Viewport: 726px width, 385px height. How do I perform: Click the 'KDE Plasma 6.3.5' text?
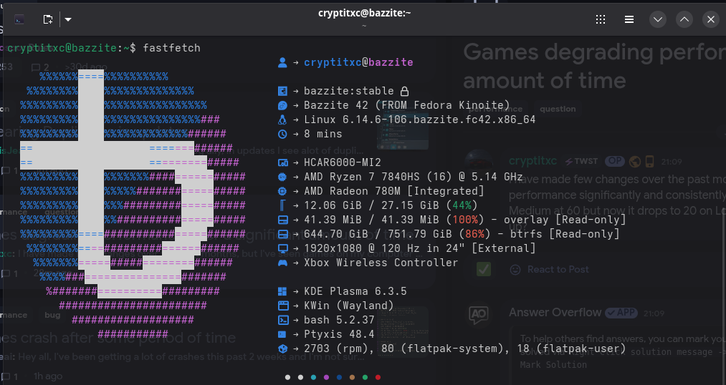pos(355,292)
